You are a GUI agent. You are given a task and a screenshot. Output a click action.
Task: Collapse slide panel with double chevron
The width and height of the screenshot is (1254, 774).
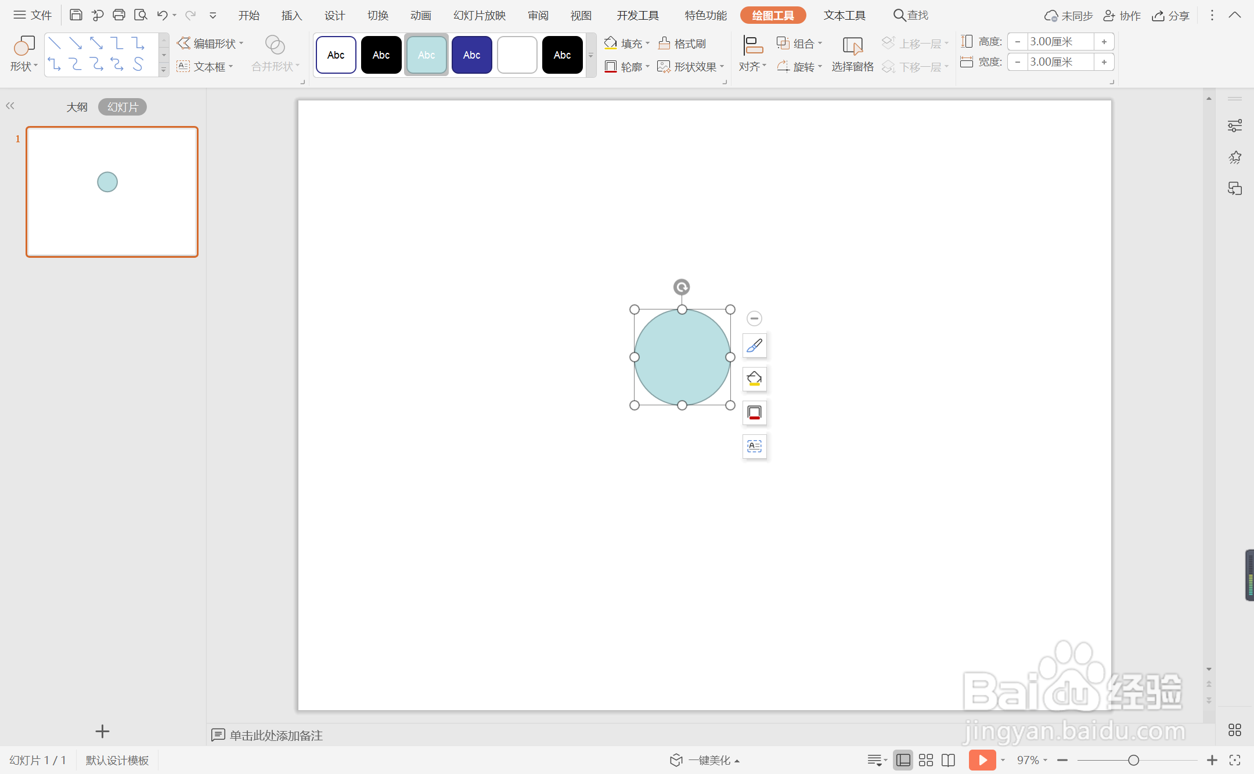(10, 106)
